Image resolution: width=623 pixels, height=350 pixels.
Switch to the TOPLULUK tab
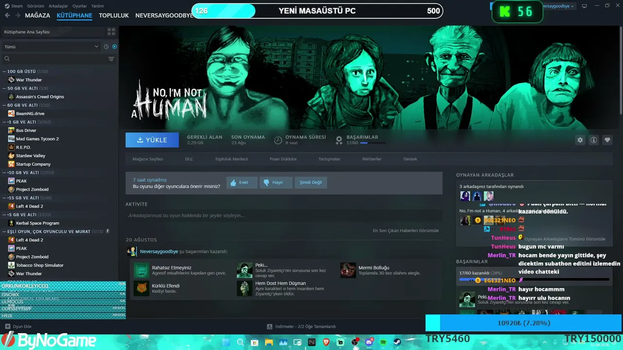(x=114, y=16)
